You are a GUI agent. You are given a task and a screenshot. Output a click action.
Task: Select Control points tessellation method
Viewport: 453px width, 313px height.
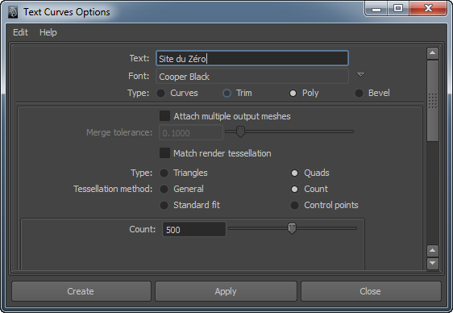click(x=294, y=206)
